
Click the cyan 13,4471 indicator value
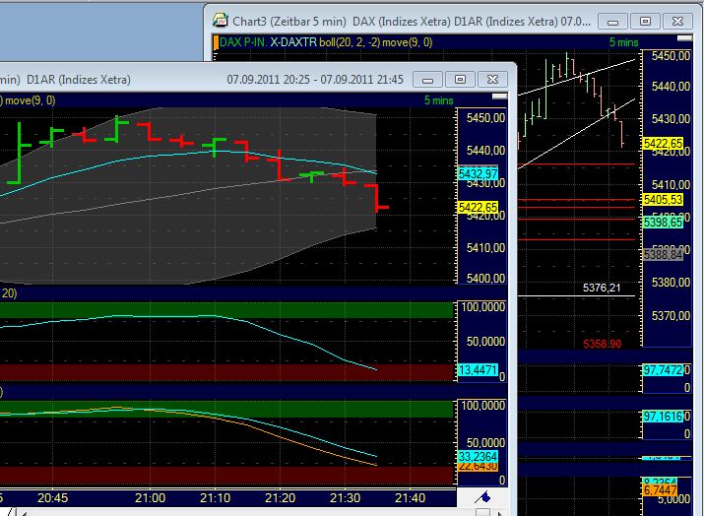pyautogui.click(x=478, y=370)
